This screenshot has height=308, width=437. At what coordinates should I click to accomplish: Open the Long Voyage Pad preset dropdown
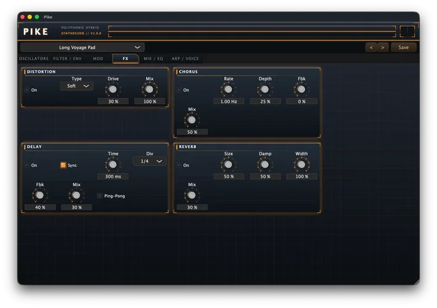83,47
